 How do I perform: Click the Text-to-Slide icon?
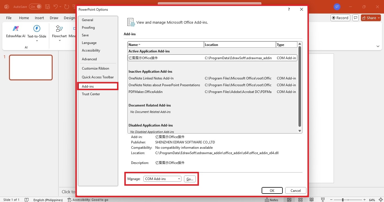37,28
